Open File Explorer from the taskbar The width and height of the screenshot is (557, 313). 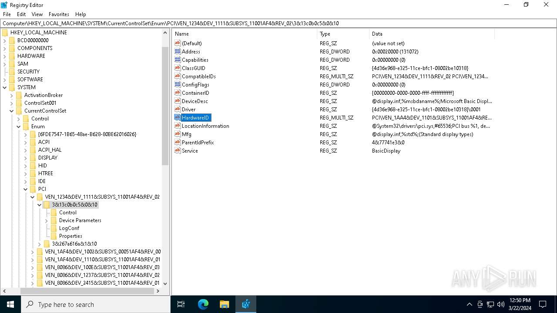click(225, 304)
